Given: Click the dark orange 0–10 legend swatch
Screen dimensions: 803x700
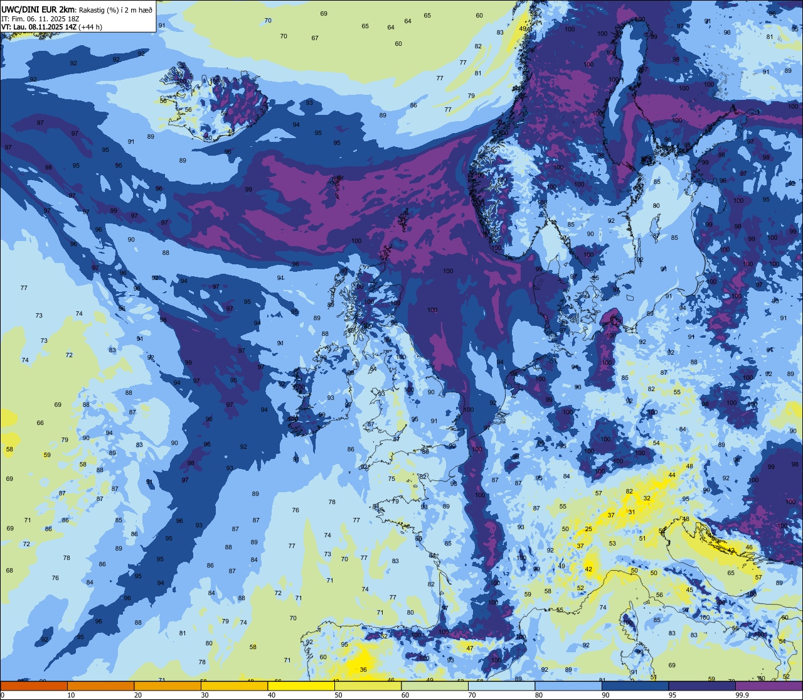Looking at the screenshot, I should [34, 686].
